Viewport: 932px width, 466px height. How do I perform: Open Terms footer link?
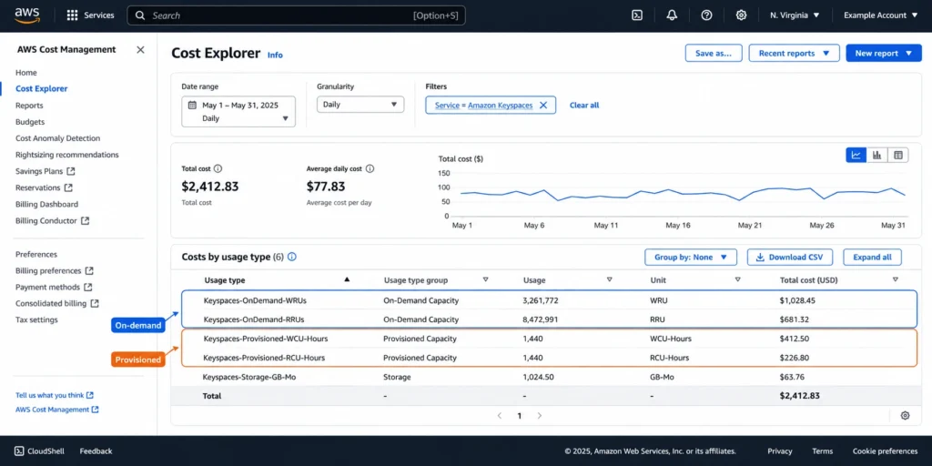[x=822, y=451]
